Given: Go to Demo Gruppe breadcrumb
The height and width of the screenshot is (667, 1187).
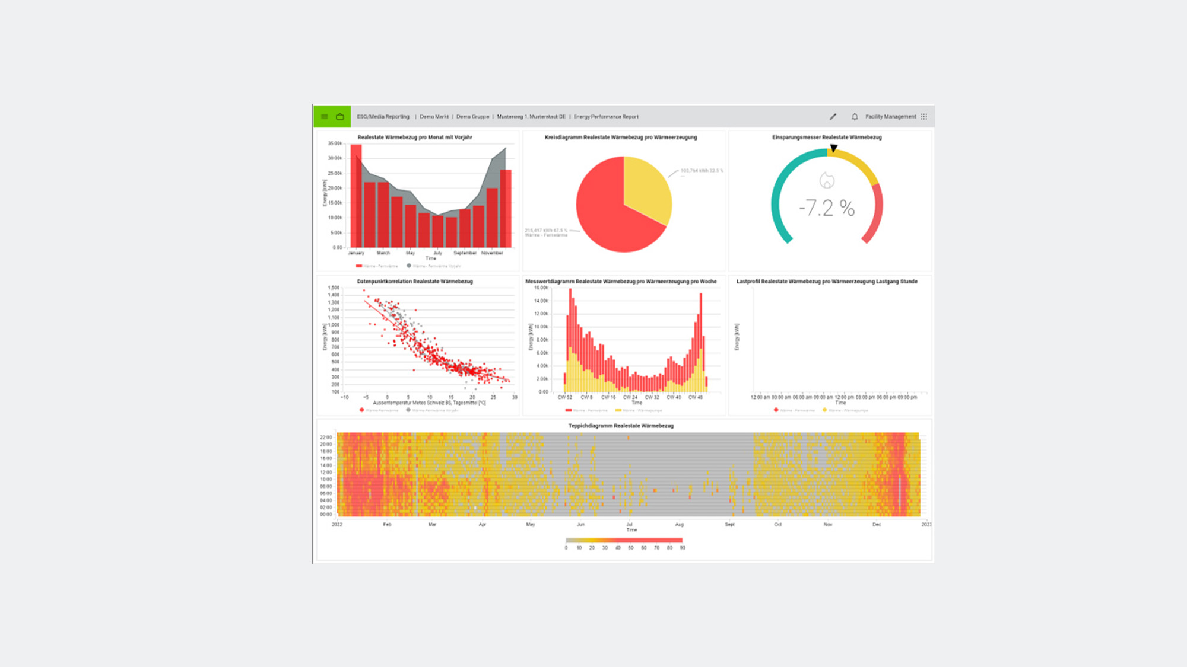Looking at the screenshot, I should tap(472, 117).
